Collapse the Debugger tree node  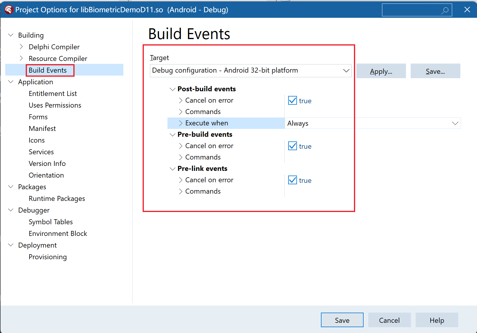tap(11, 210)
